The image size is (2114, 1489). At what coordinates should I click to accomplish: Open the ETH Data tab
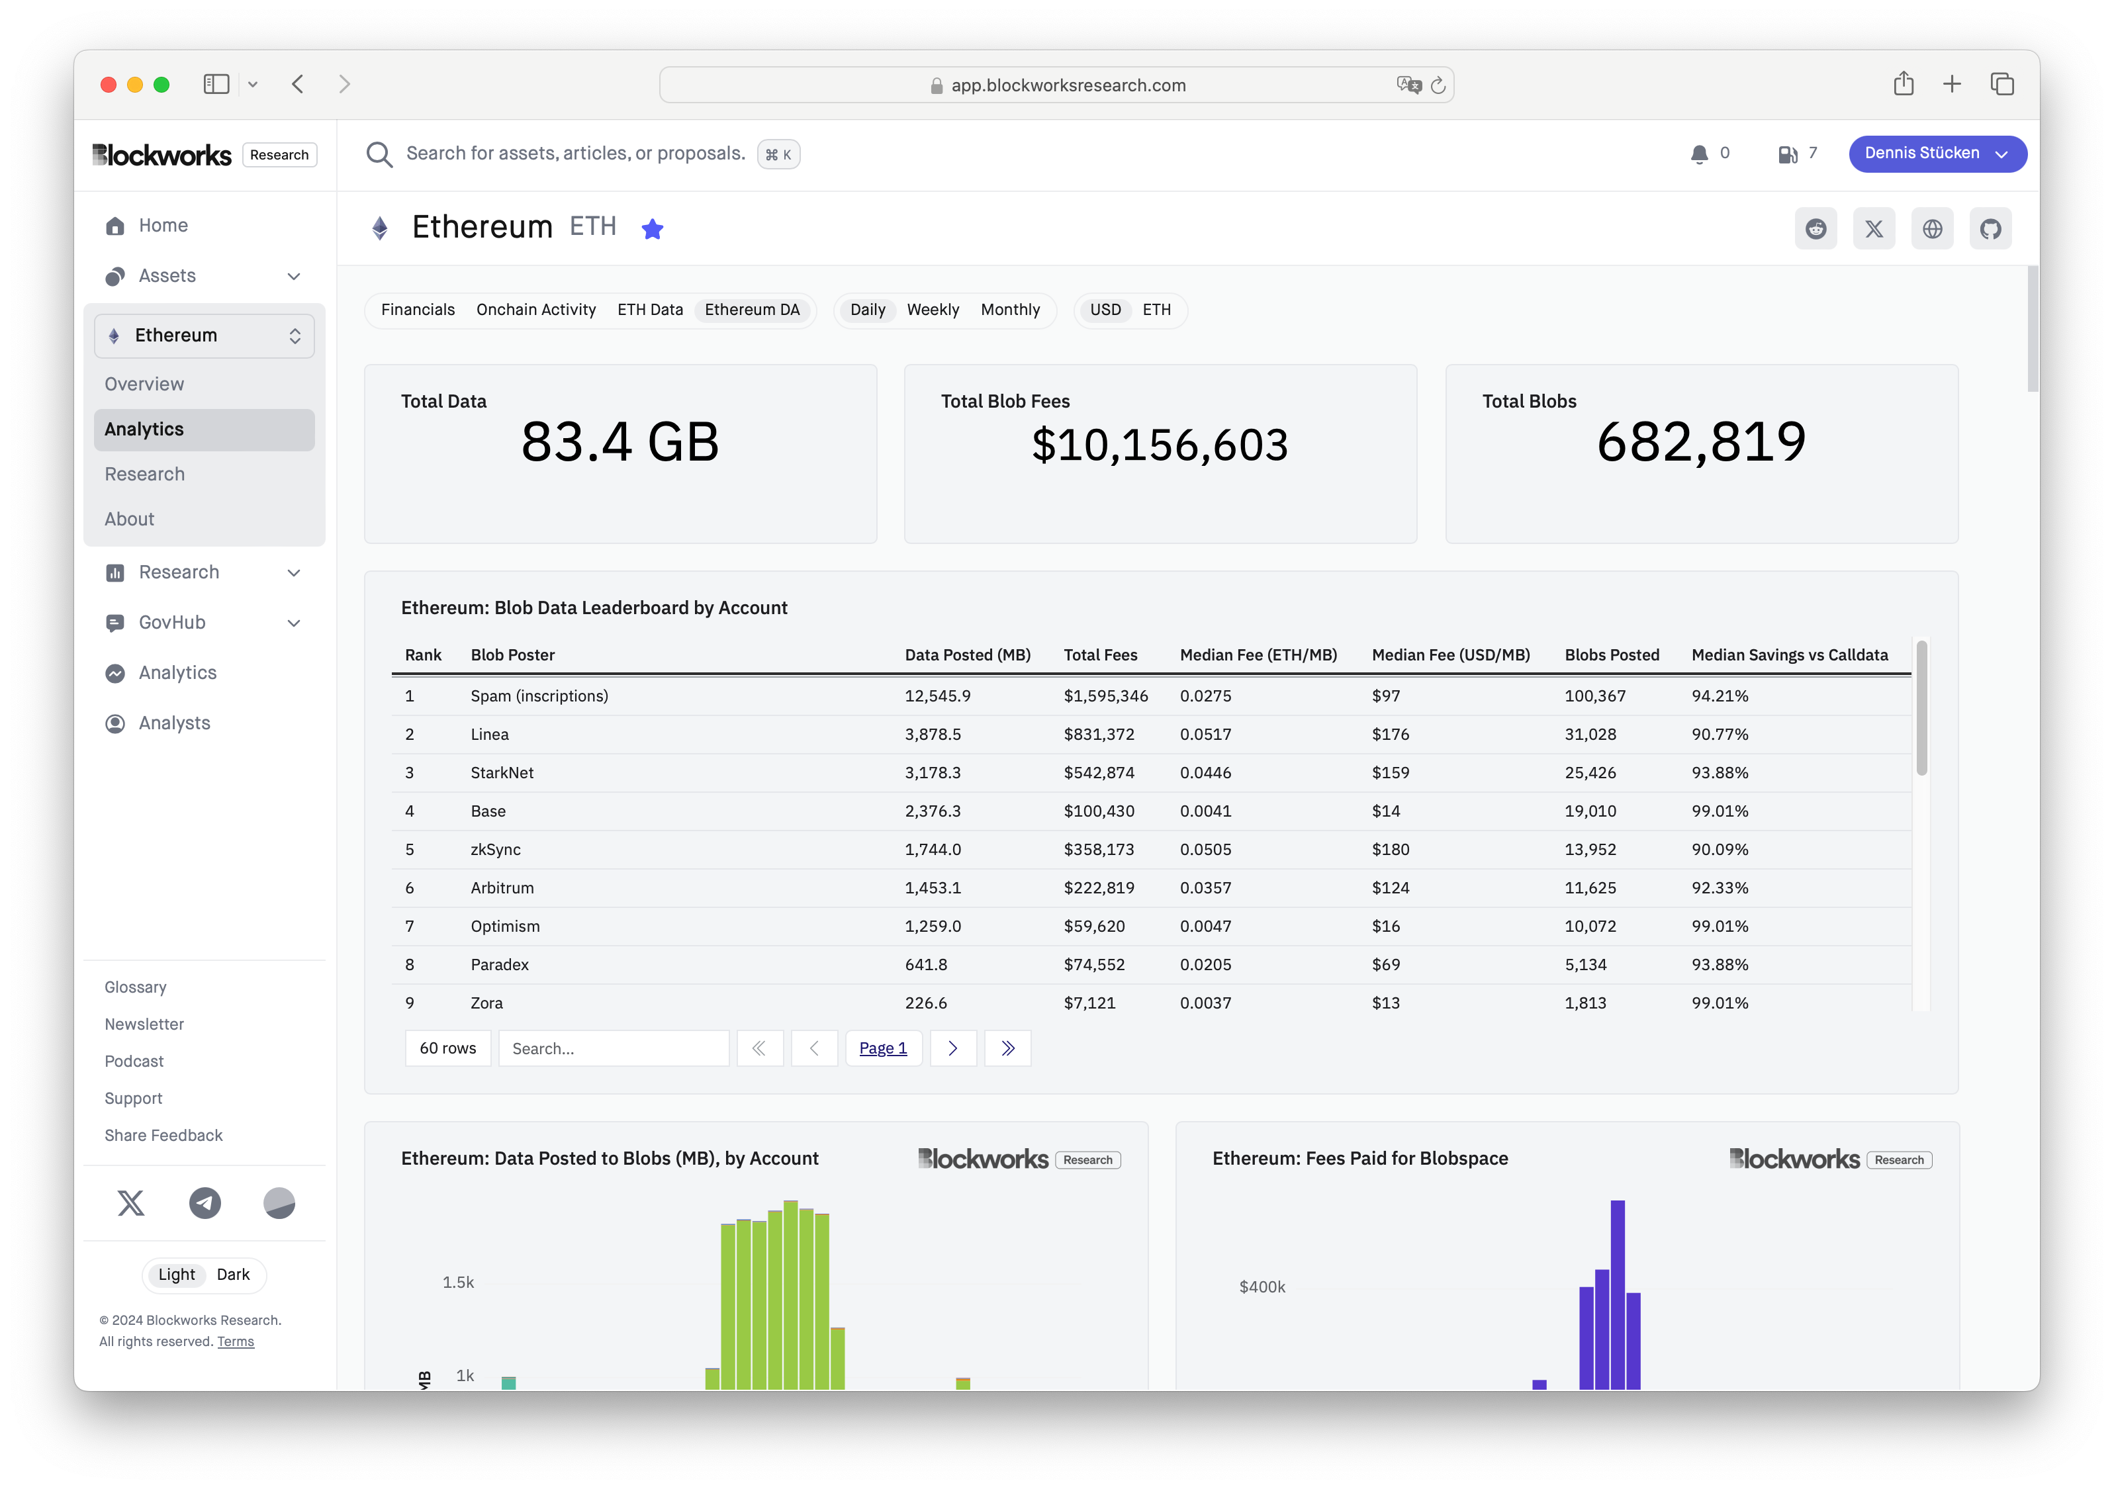[x=650, y=310]
